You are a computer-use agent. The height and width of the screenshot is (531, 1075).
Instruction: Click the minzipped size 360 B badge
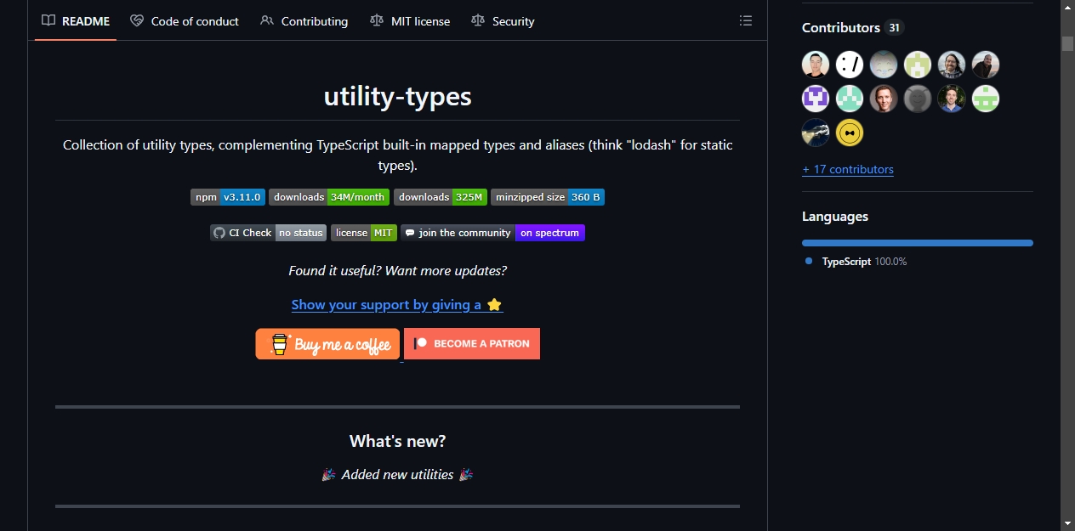[548, 197]
